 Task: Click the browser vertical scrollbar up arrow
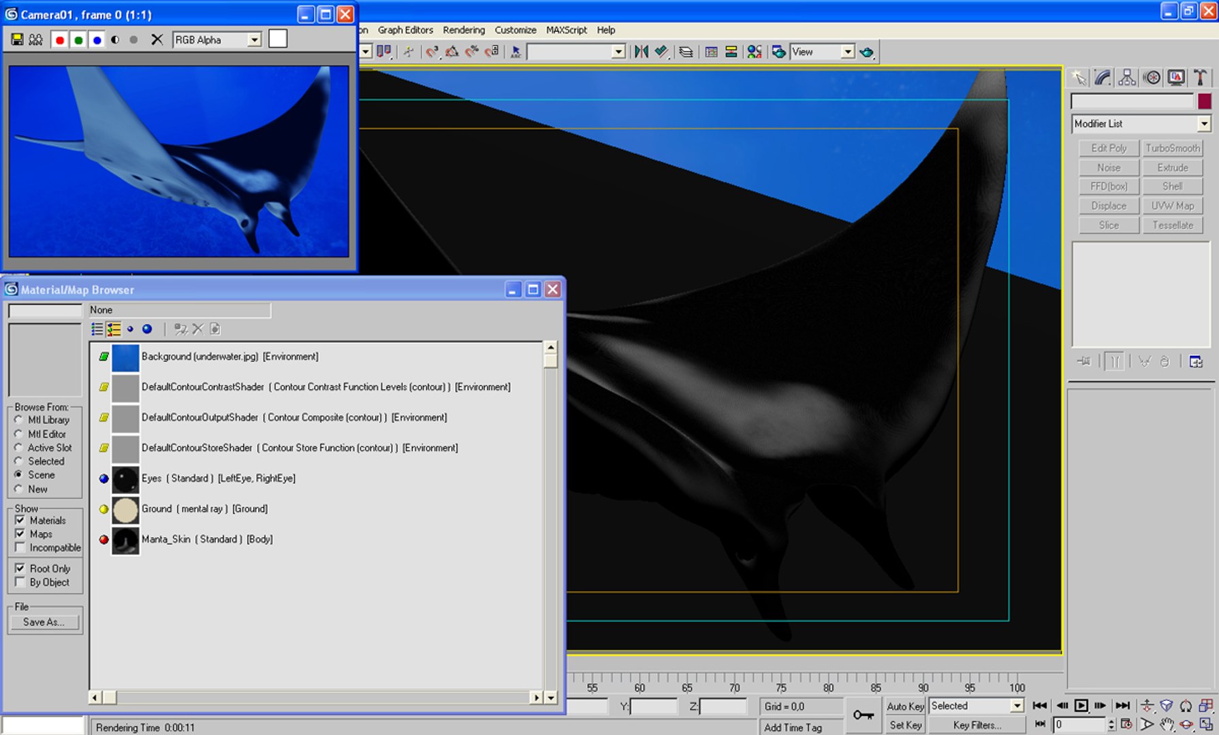(x=550, y=347)
